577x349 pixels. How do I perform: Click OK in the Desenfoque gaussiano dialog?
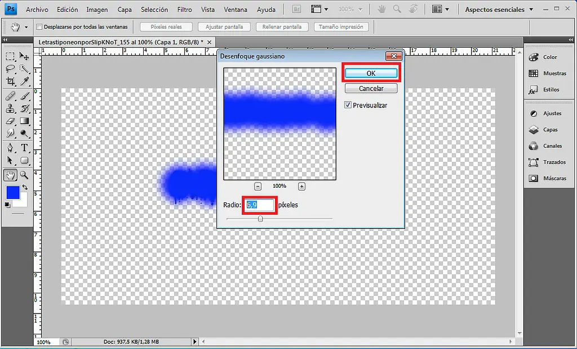[x=370, y=73]
